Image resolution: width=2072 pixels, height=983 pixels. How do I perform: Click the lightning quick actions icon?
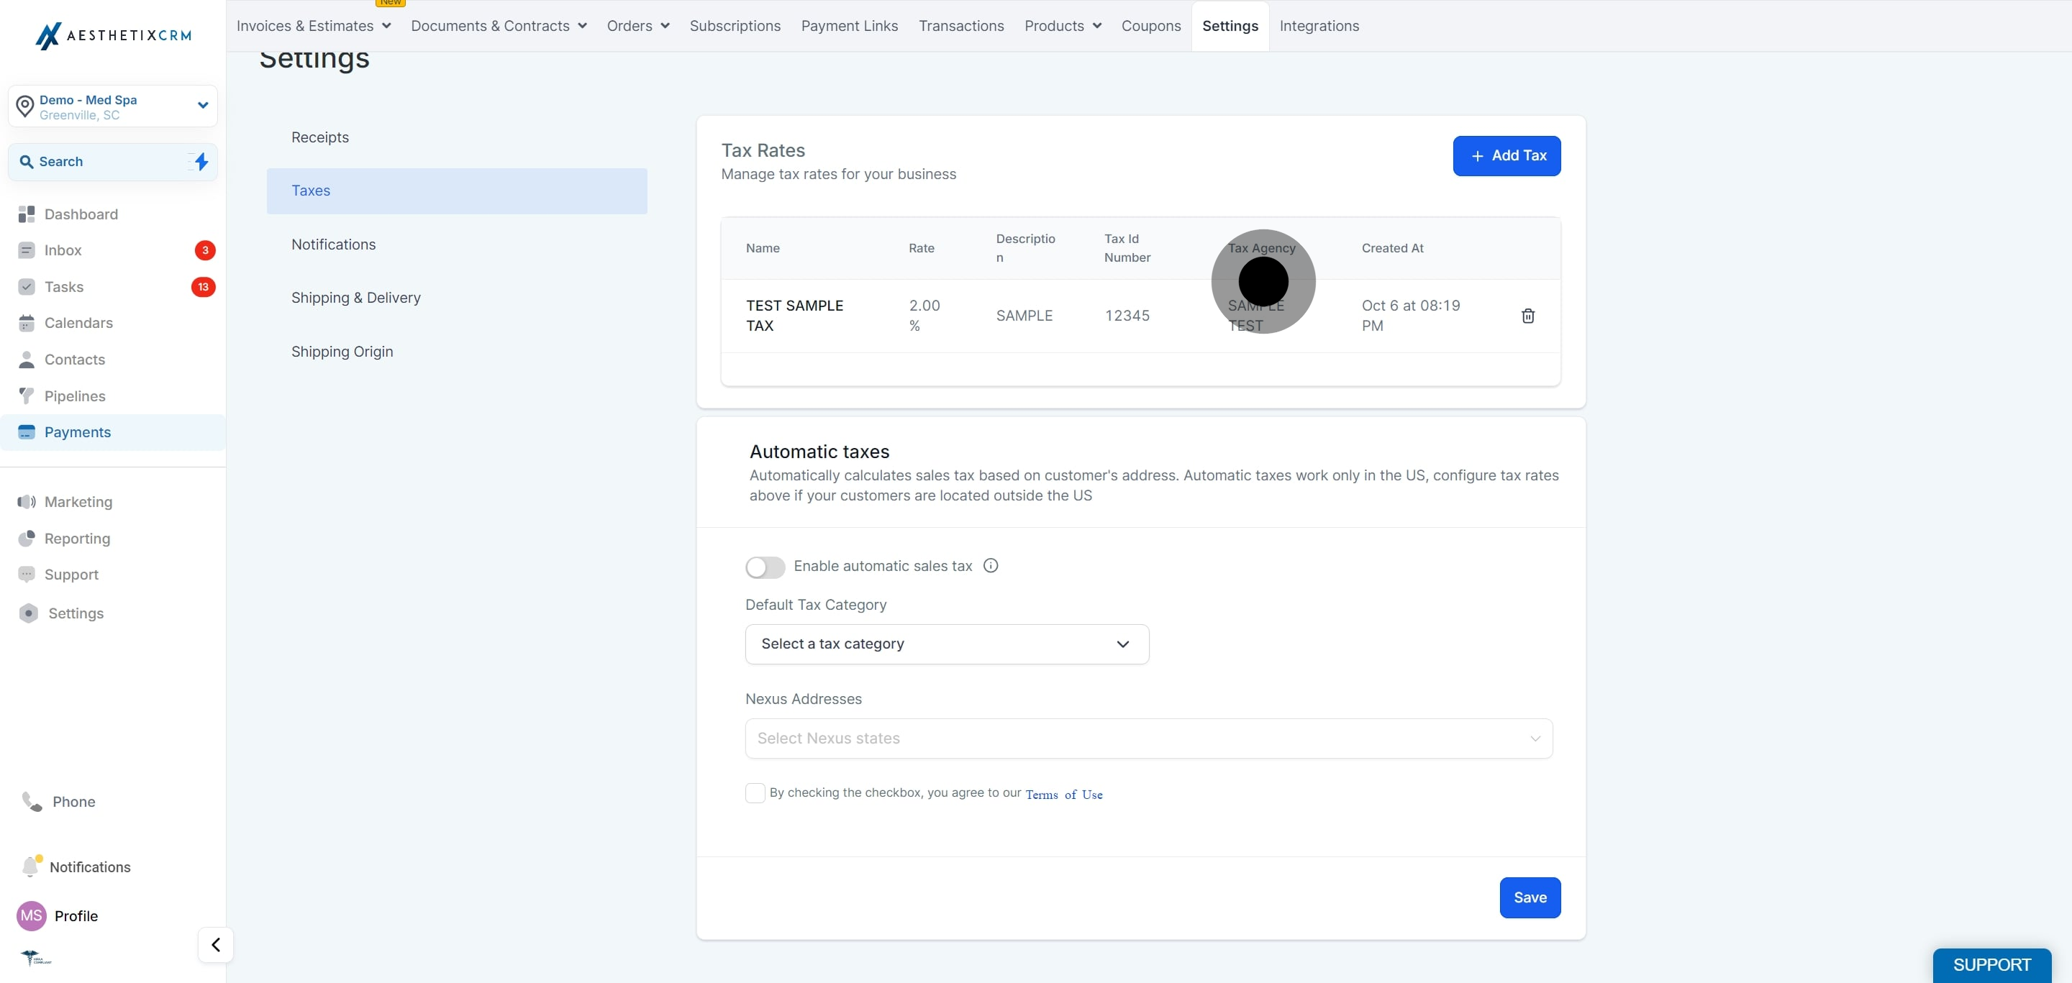pyautogui.click(x=200, y=162)
